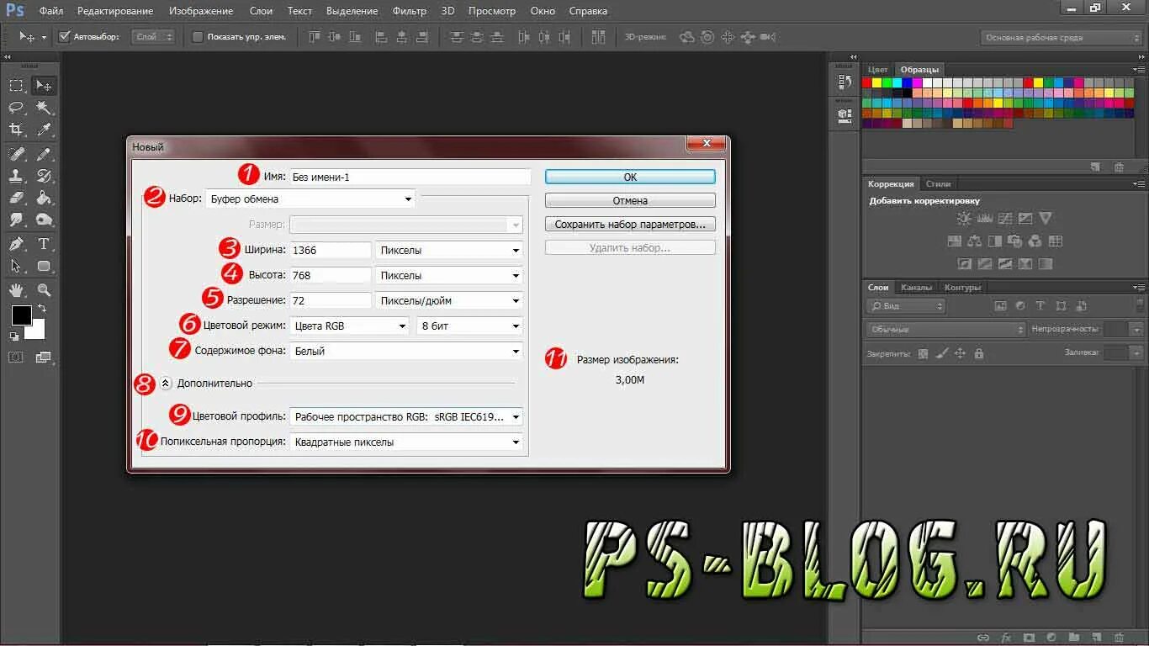Select the Eyedropper tool
The height and width of the screenshot is (646, 1149).
click(44, 130)
